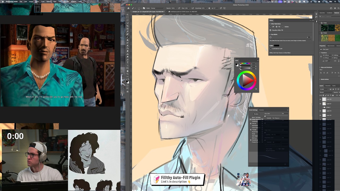This screenshot has height=191, width=340.
Task: Select the Brush tool in the toolbar
Action: (x=127, y=37)
